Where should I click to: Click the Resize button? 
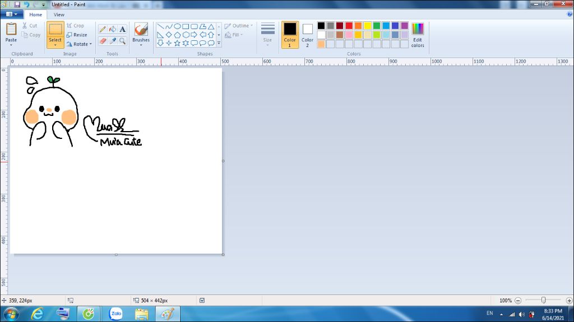tap(77, 35)
